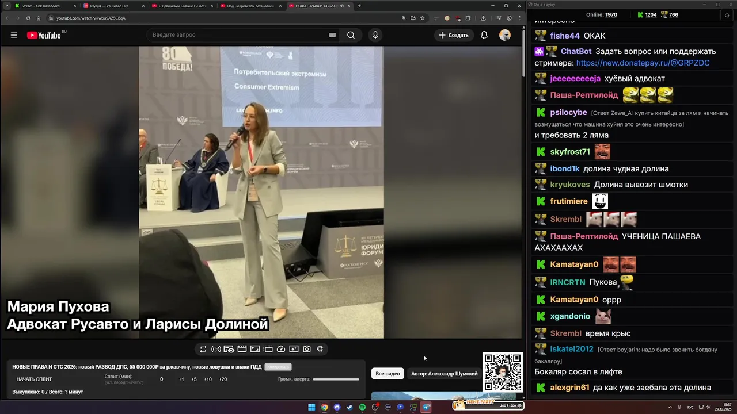Click username xgandonio in chat
This screenshot has width=737, height=414.
coord(570,316)
